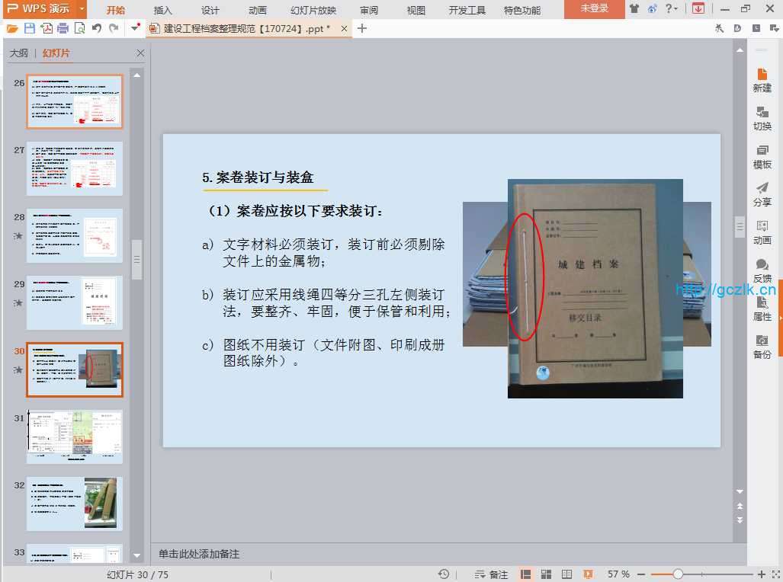This screenshot has height=582, width=783.
Task: Open the quick access toolbar customize dropdown
Action: coord(135,28)
